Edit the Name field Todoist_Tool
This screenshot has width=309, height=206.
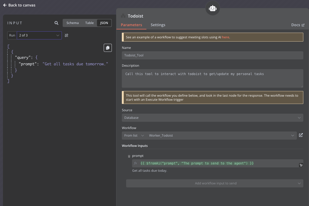(x=212, y=55)
